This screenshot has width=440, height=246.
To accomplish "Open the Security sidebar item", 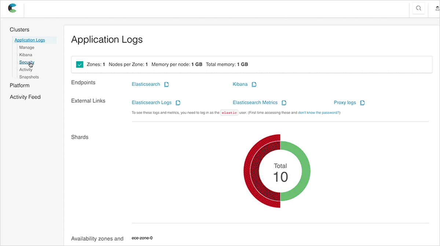I will (x=27, y=62).
